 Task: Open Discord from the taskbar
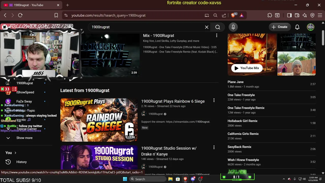point(193,179)
